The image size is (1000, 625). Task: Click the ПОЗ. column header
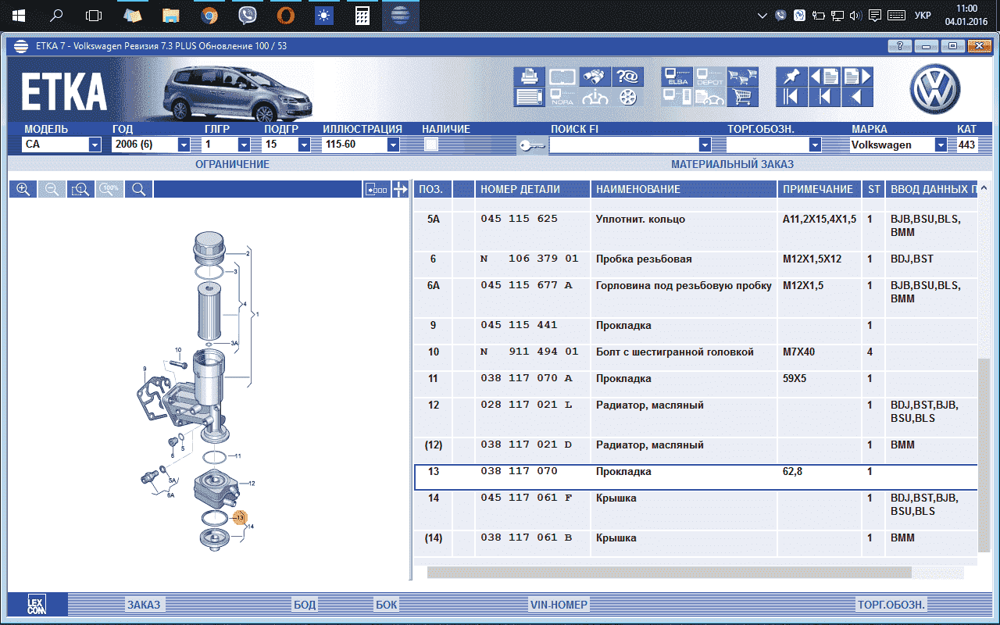[433, 189]
